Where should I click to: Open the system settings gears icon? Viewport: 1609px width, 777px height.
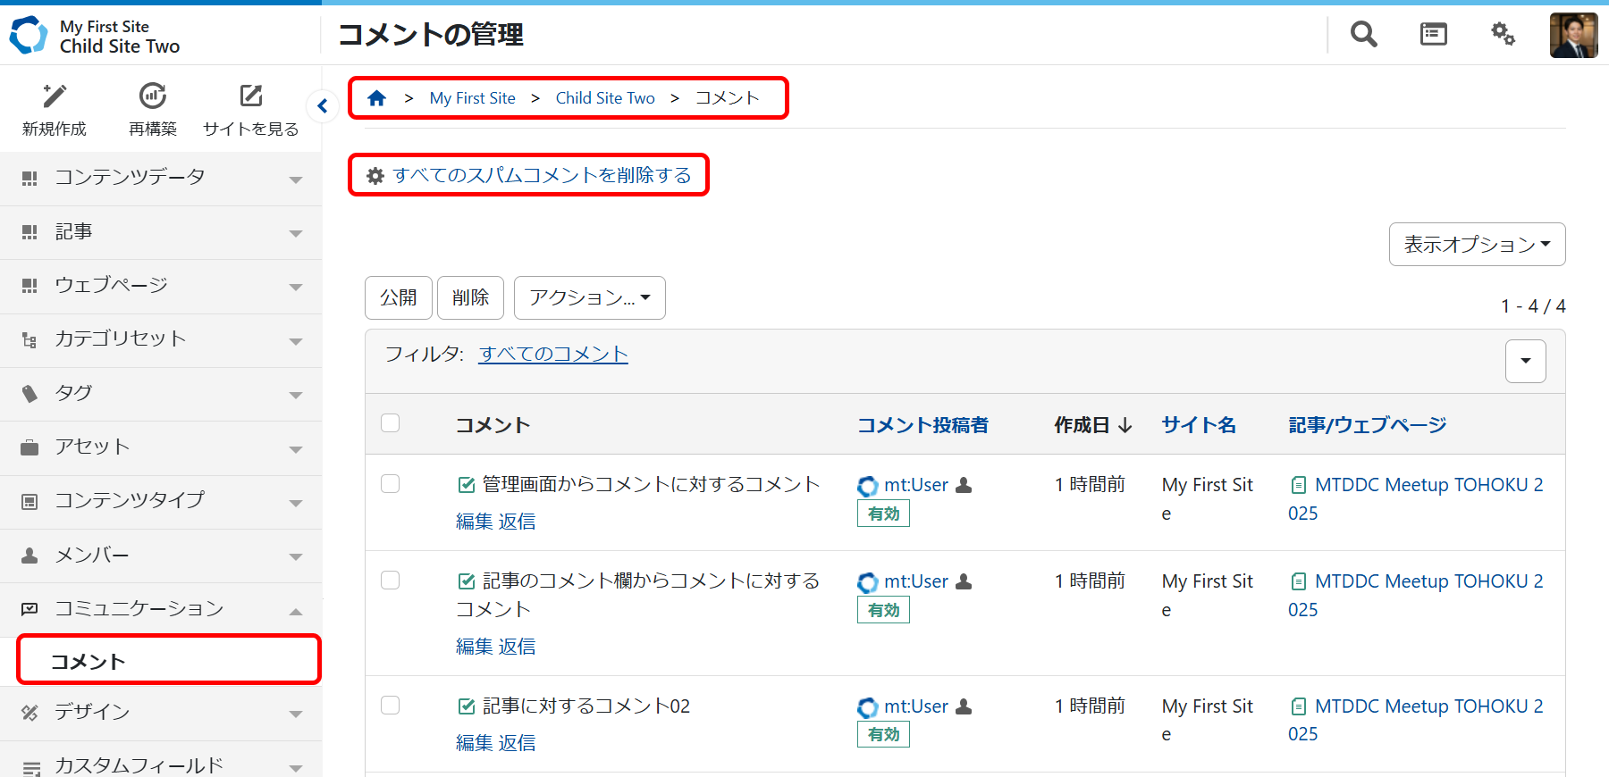point(1503,35)
